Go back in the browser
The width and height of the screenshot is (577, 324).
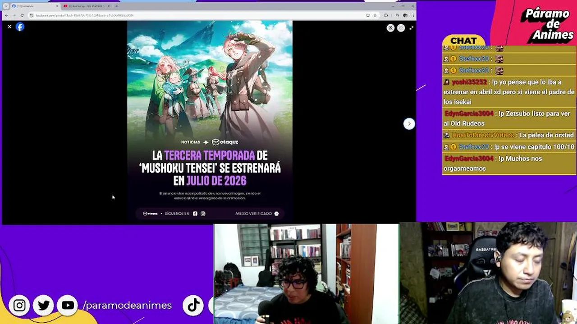[x=6, y=15]
